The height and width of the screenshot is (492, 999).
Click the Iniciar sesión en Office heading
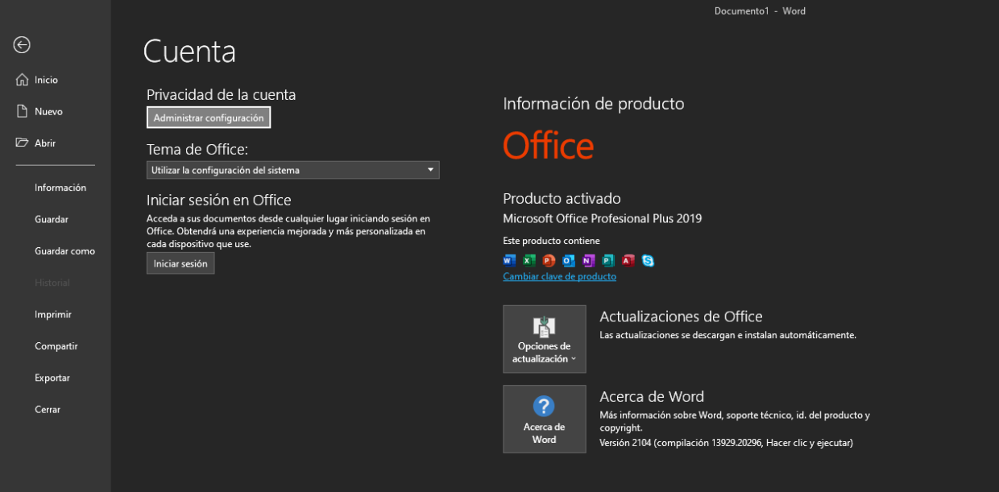pyautogui.click(x=218, y=200)
